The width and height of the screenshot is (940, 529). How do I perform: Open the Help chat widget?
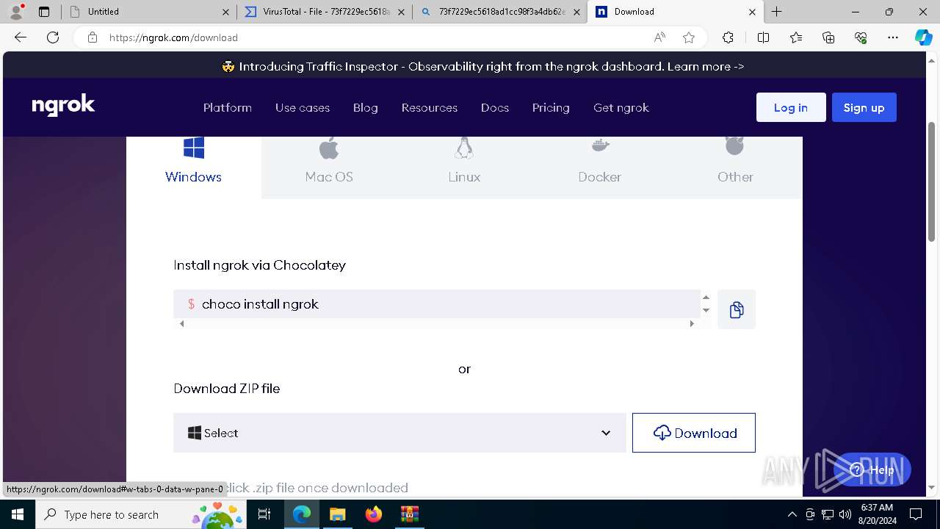872,469
